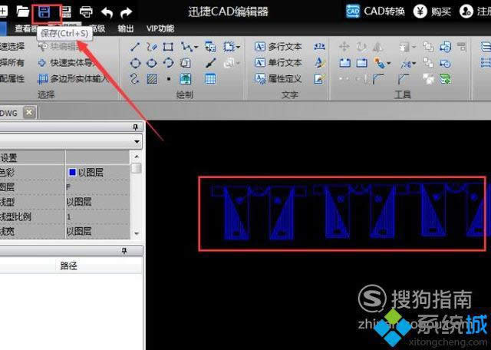Open the paint-bucket tool dropdown arrow

[x=389, y=63]
